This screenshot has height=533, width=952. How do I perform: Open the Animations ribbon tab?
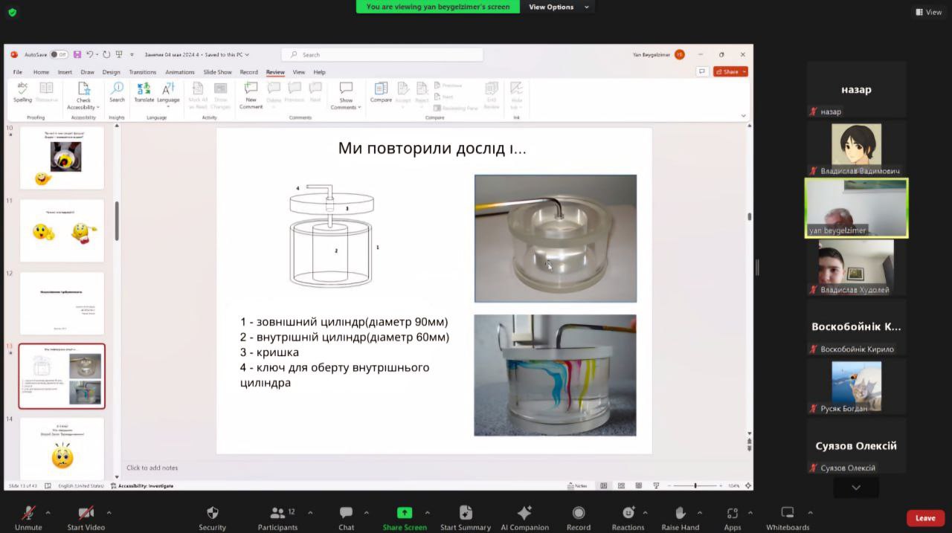click(179, 72)
